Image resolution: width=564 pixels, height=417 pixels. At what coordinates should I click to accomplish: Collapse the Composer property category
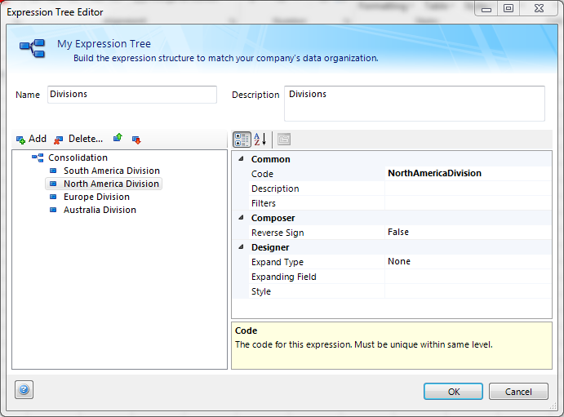point(242,218)
